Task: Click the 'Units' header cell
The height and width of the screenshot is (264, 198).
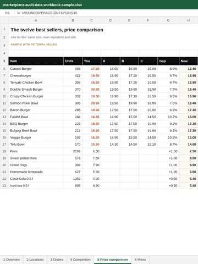Action: tap(73, 61)
